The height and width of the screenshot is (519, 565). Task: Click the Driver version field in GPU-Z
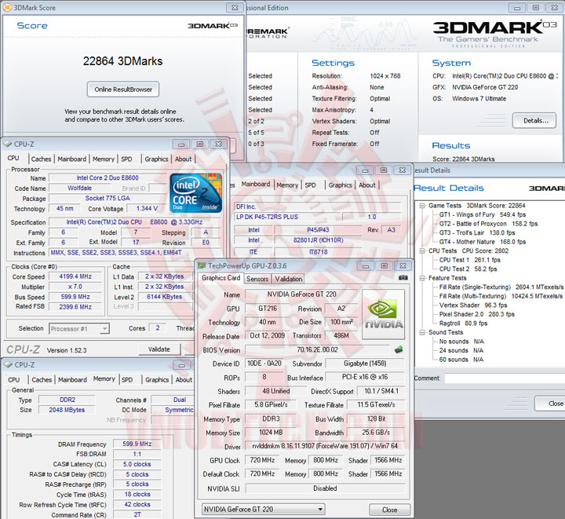pos(325,446)
